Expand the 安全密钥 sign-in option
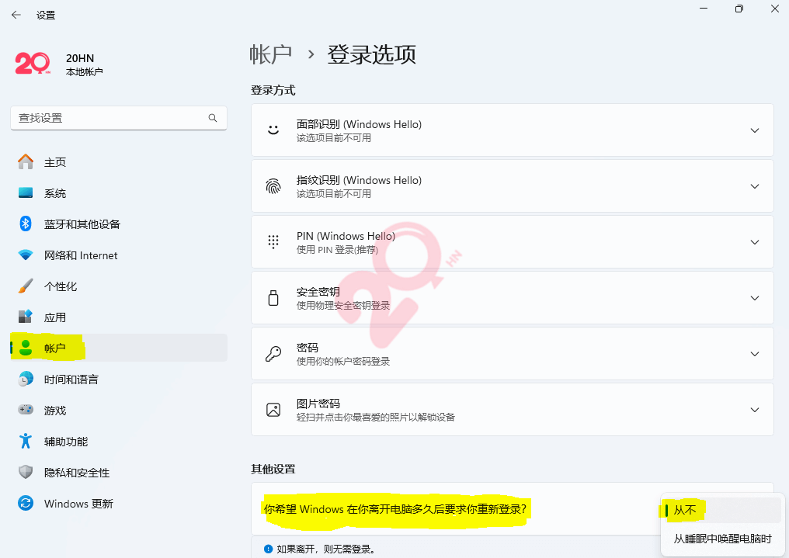Image resolution: width=789 pixels, height=558 pixels. (x=754, y=298)
